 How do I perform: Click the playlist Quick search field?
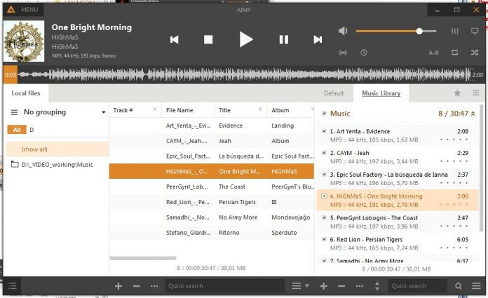click(x=417, y=286)
